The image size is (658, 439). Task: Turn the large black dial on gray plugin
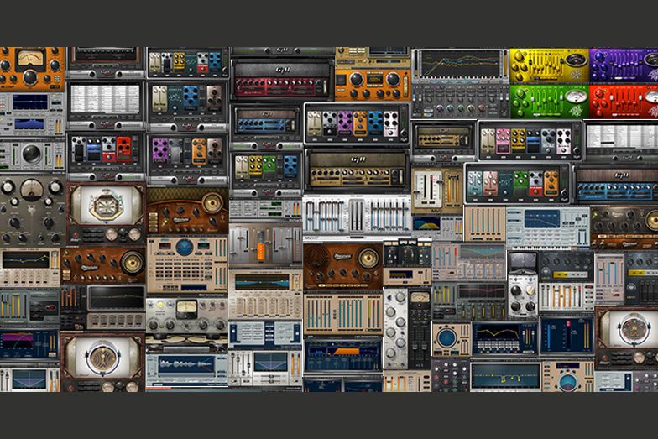coord(30,153)
